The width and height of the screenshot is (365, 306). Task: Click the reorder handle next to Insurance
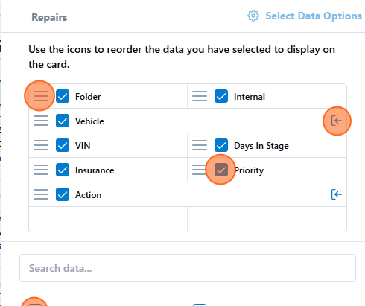[41, 170]
